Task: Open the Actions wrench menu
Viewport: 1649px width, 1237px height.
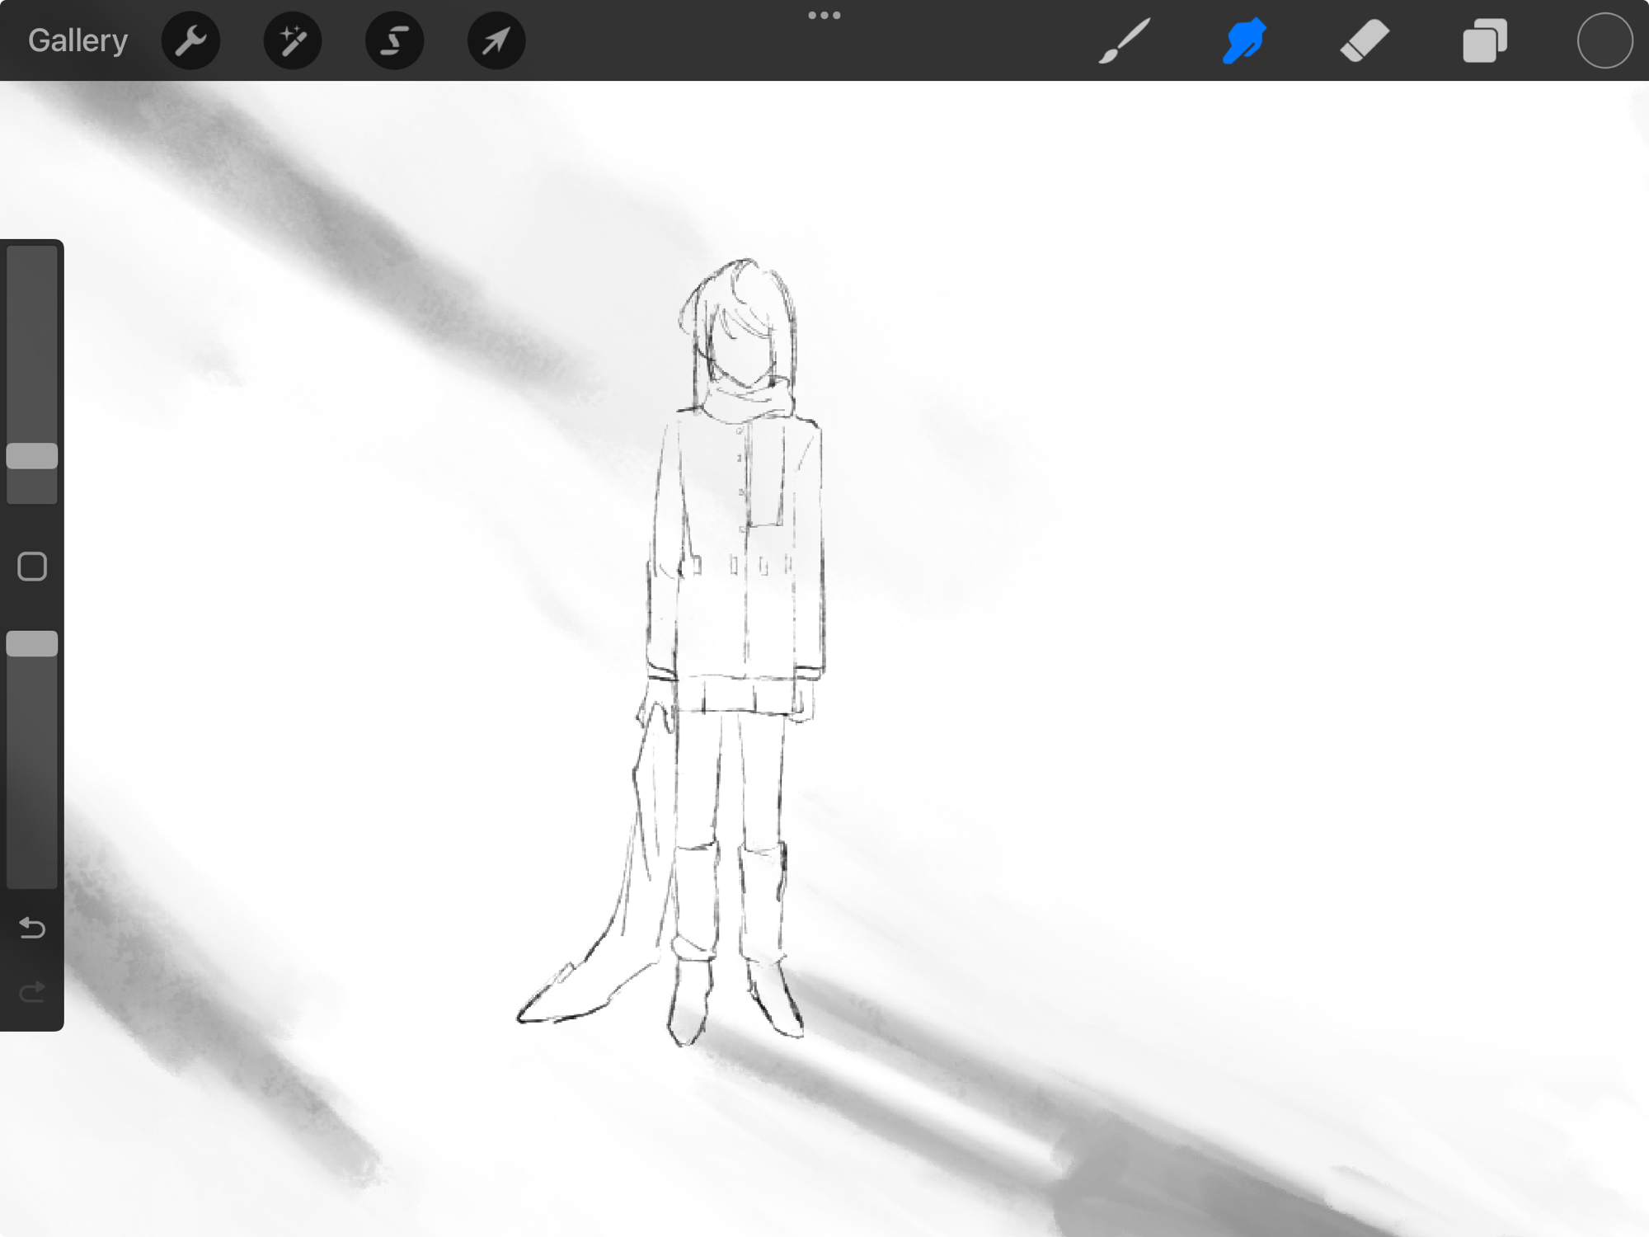Action: click(190, 40)
